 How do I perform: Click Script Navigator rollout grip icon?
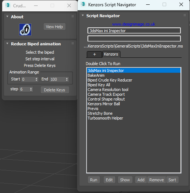coord(185,15)
